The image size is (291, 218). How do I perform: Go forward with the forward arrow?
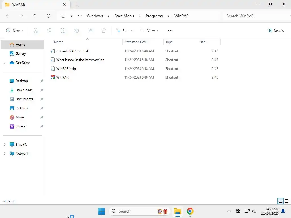[21, 16]
